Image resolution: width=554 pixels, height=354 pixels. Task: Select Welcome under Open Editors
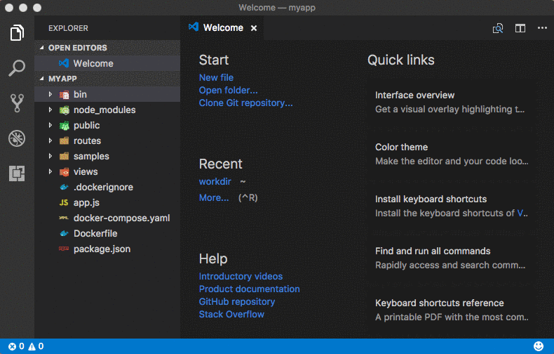pyautogui.click(x=107, y=63)
